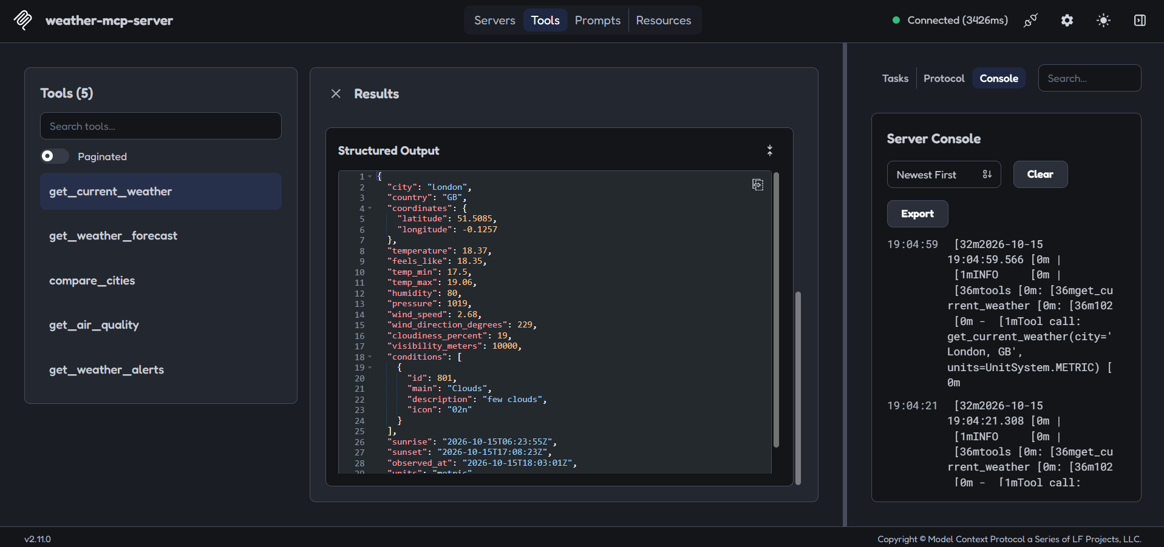Click the weather-mcp-server logo icon
The height and width of the screenshot is (547, 1164).
pos(23,20)
